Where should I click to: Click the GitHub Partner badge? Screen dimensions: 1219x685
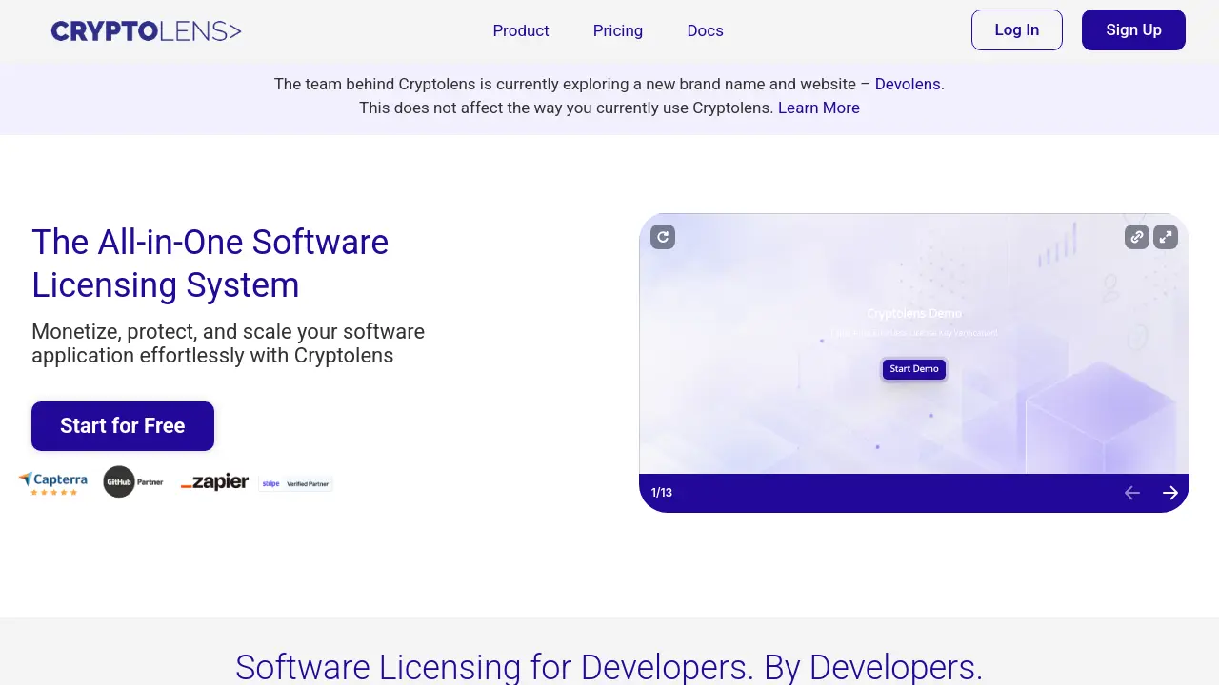133,482
